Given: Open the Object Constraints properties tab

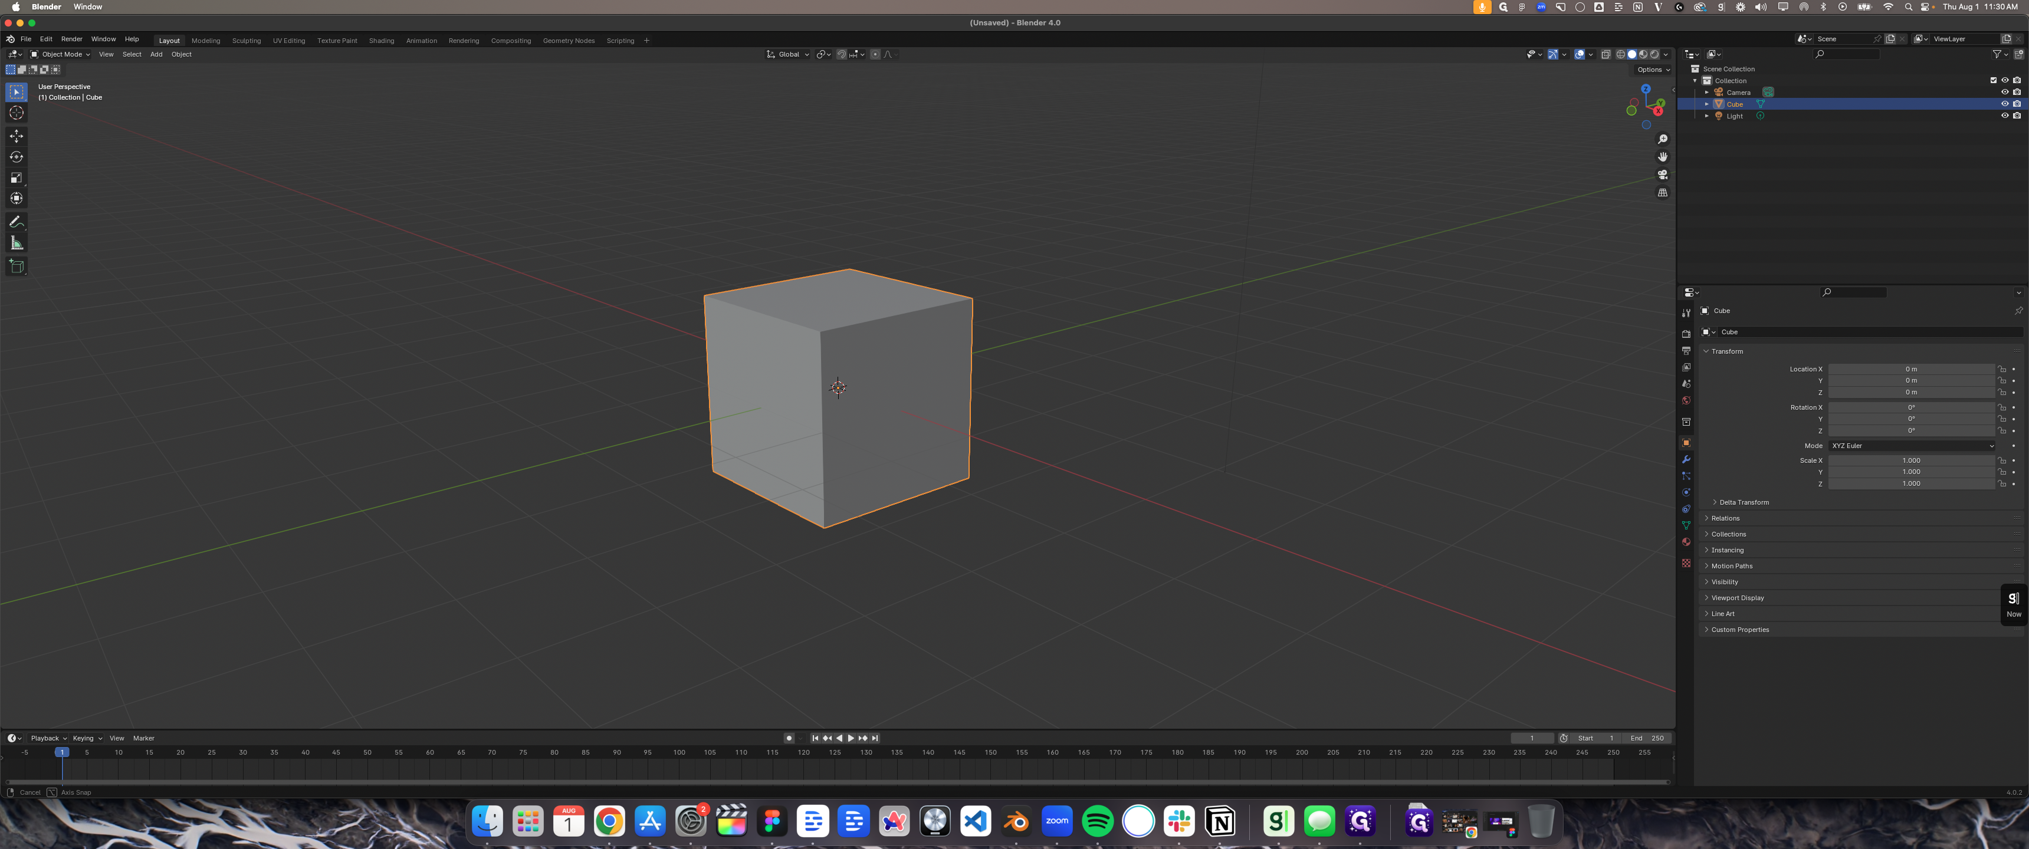Looking at the screenshot, I should [x=1686, y=509].
